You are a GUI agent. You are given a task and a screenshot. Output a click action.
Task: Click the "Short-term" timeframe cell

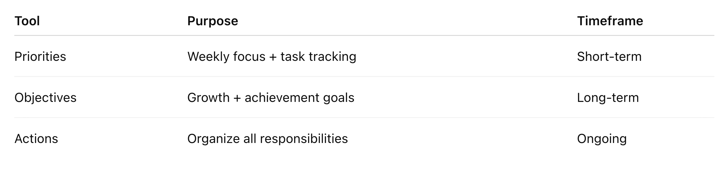coord(609,57)
